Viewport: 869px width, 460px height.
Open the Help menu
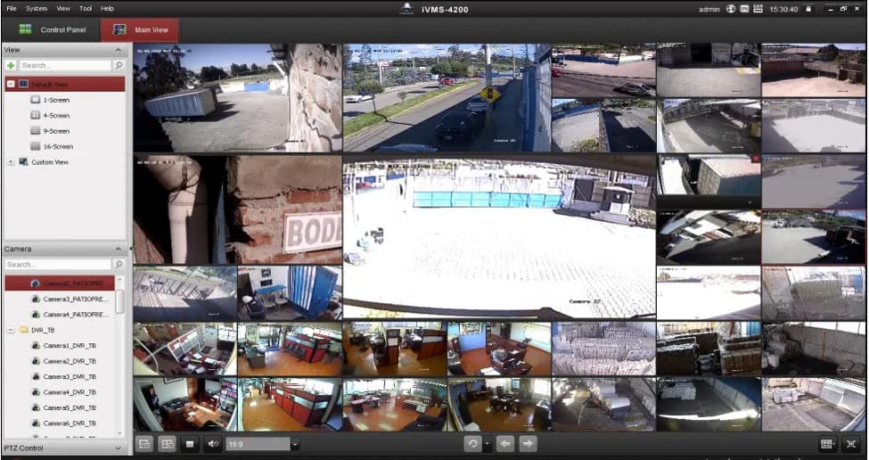pos(107,8)
